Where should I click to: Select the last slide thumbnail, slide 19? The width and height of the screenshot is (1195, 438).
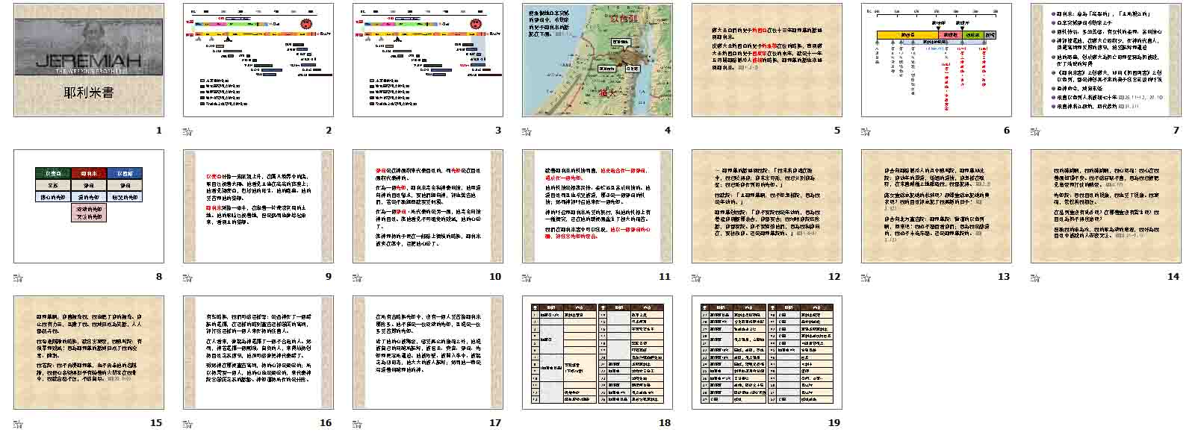[766, 352]
